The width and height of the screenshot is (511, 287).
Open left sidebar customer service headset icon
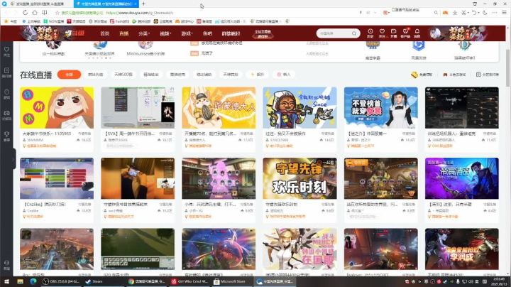(6, 264)
